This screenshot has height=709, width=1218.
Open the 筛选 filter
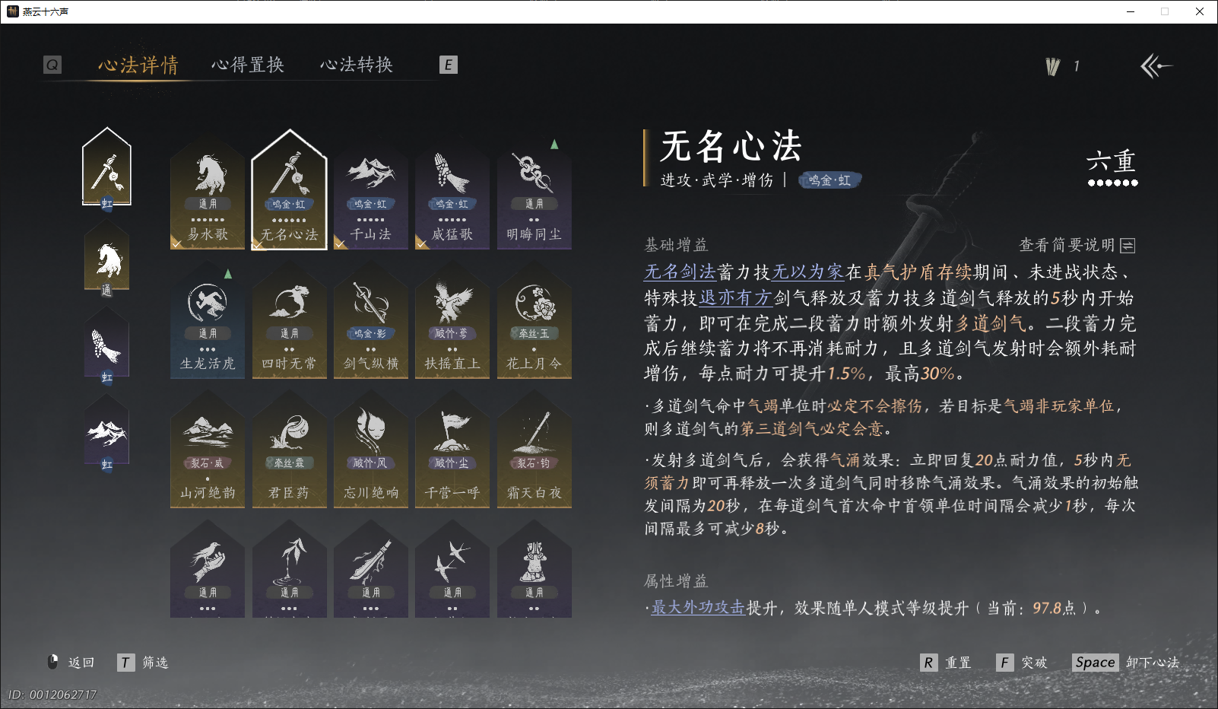pyautogui.click(x=143, y=663)
